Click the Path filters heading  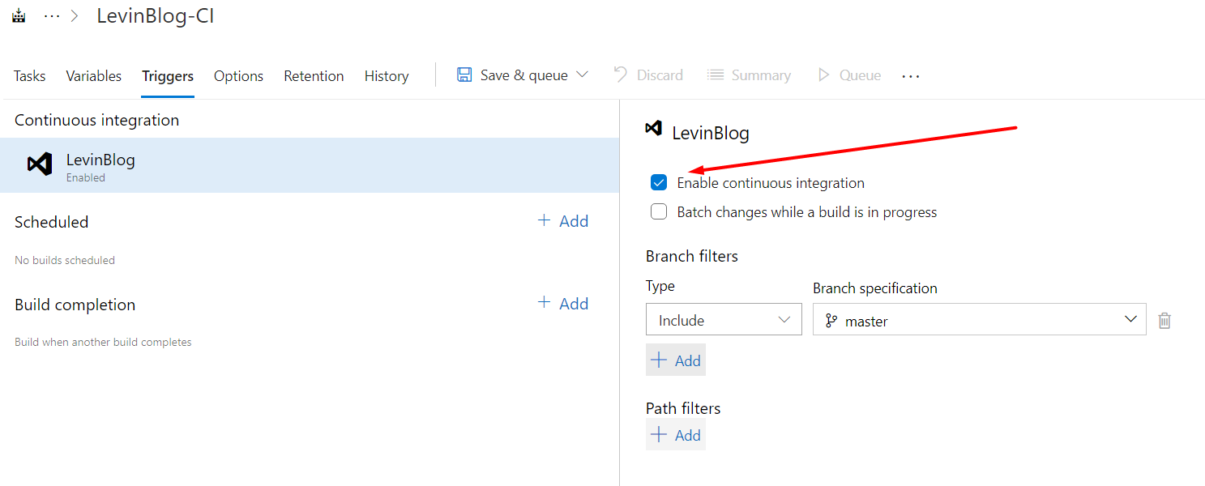click(x=683, y=408)
